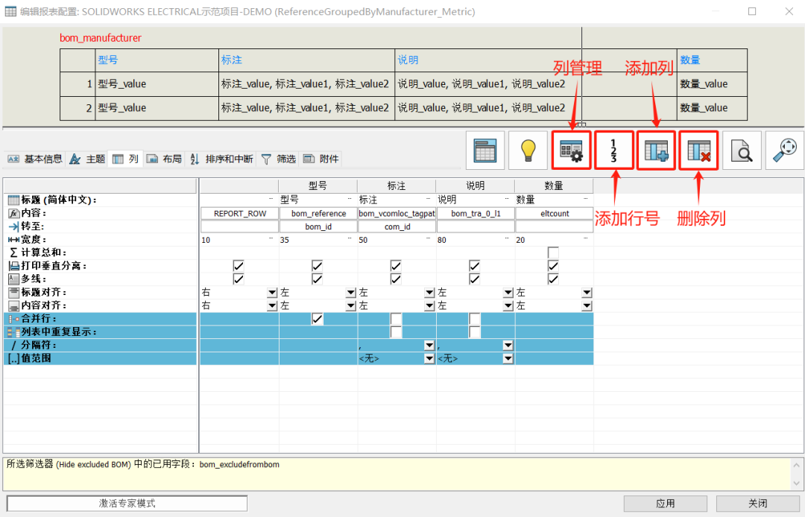Viewport: 805px width, 517px height.
Task: Click the delete column icon
Action: (698, 150)
